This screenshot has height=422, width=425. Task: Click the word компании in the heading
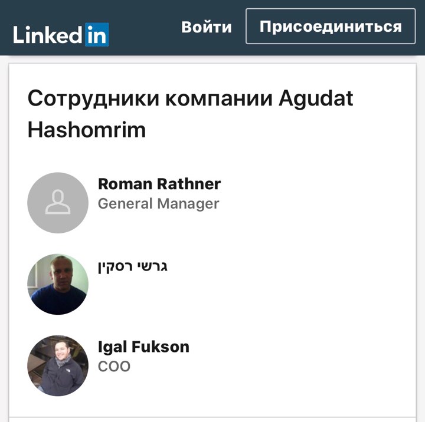coord(219,100)
